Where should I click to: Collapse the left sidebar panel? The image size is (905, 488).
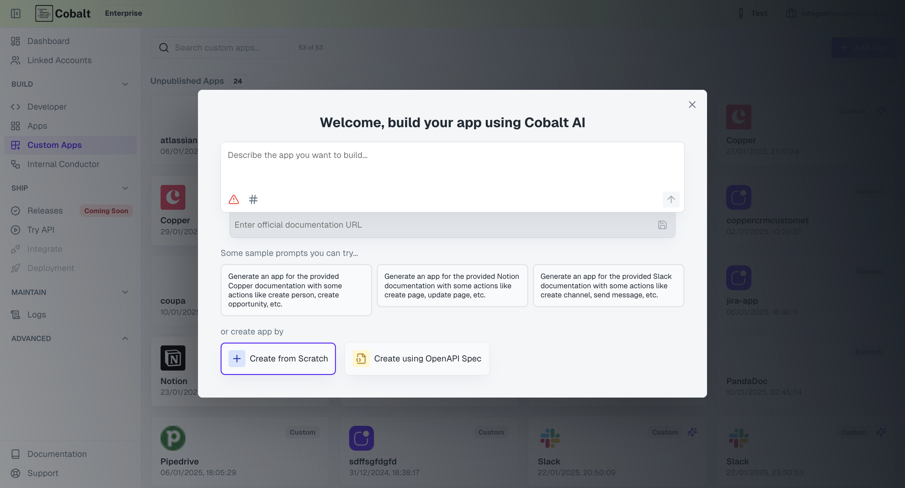(x=15, y=13)
